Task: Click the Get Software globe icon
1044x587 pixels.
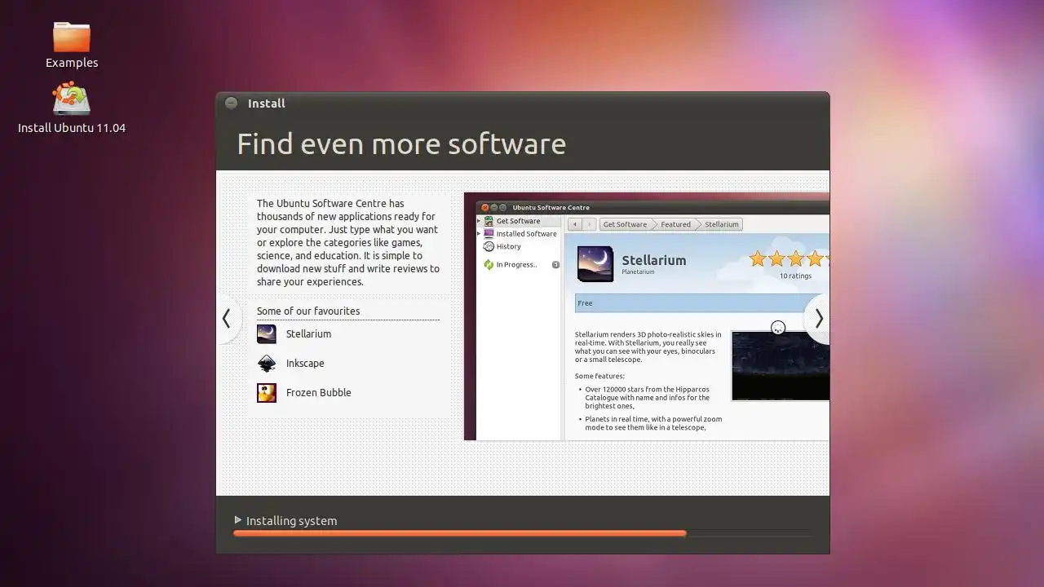Action: [489, 221]
